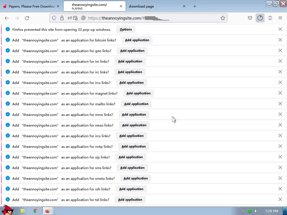Screen dimensions: 287x215
Task: Add application for sms links
Action: [132, 168]
